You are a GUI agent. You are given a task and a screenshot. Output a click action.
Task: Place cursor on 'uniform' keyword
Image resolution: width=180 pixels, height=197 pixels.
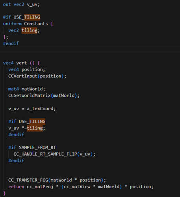[12, 24]
